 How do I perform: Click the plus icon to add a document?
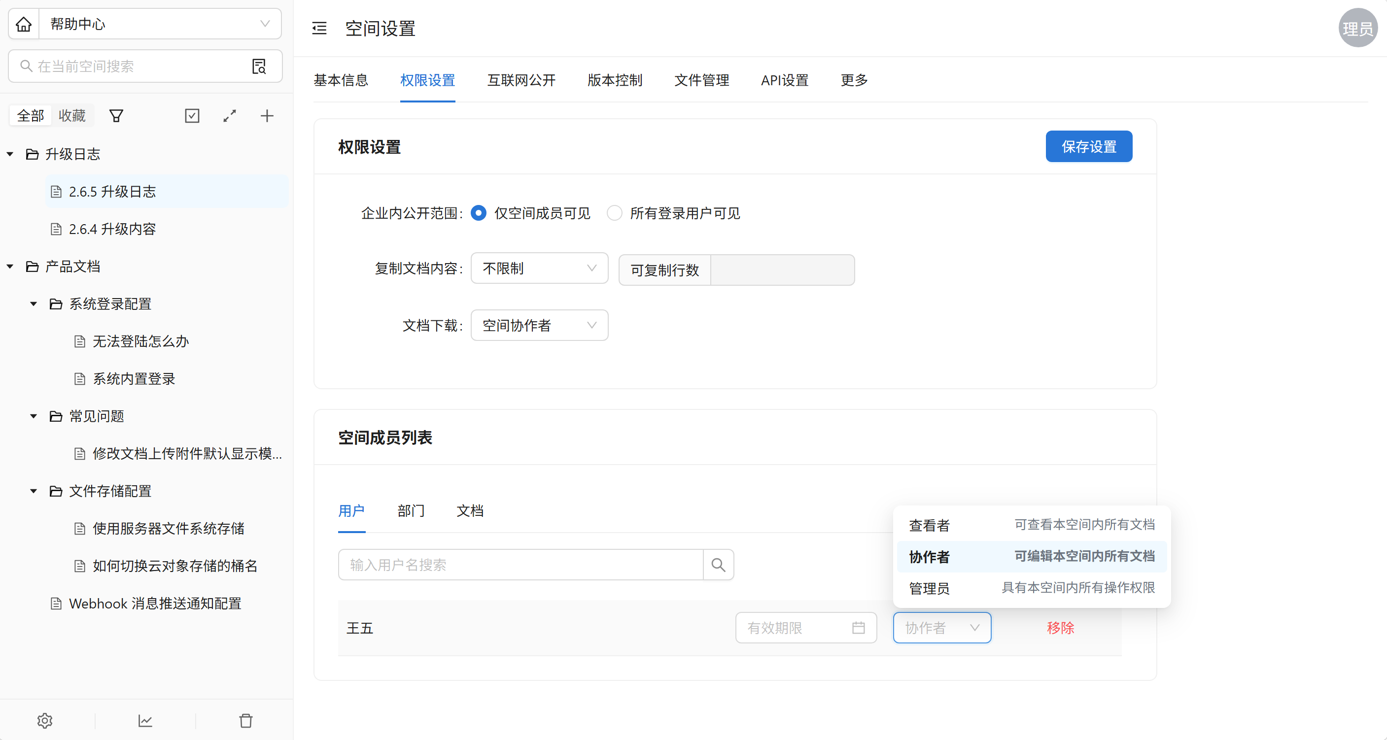(x=267, y=116)
